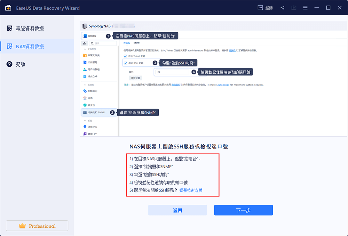Click the 返回 button
348x236 pixels.
[x=177, y=210]
